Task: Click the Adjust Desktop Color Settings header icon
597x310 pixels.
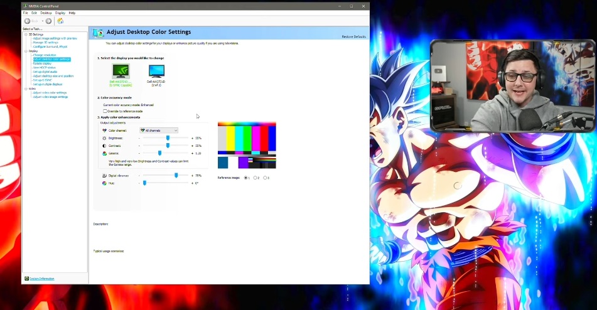Action: point(98,33)
